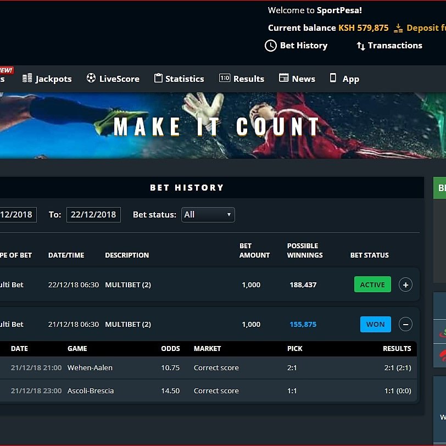Click the Statistics clipboard icon
Image resolution: width=446 pixels, height=446 pixels.
tap(158, 77)
